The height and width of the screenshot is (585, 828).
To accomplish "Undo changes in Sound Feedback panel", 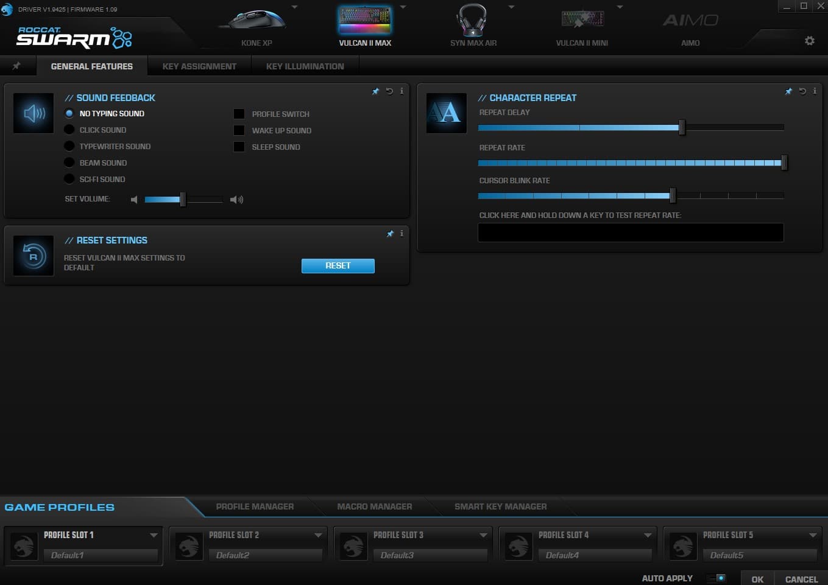I will point(389,91).
